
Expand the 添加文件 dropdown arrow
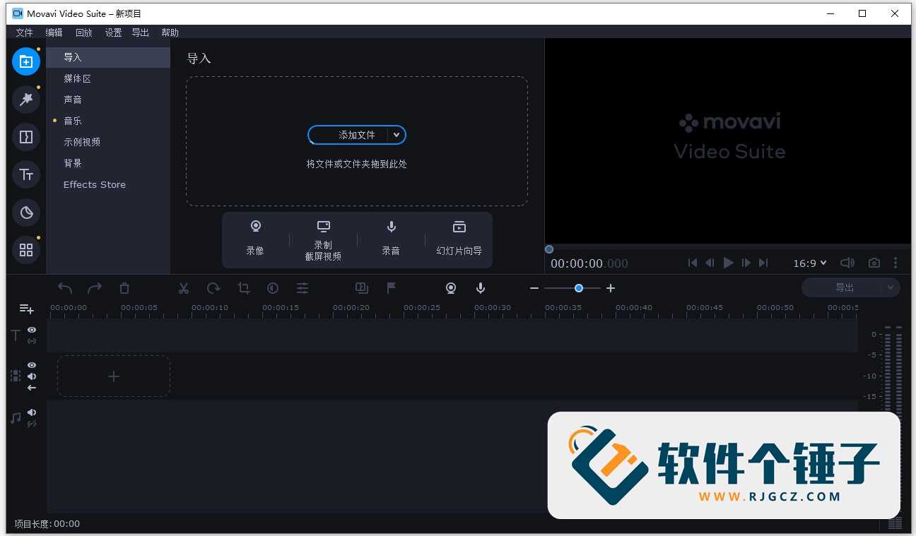397,135
